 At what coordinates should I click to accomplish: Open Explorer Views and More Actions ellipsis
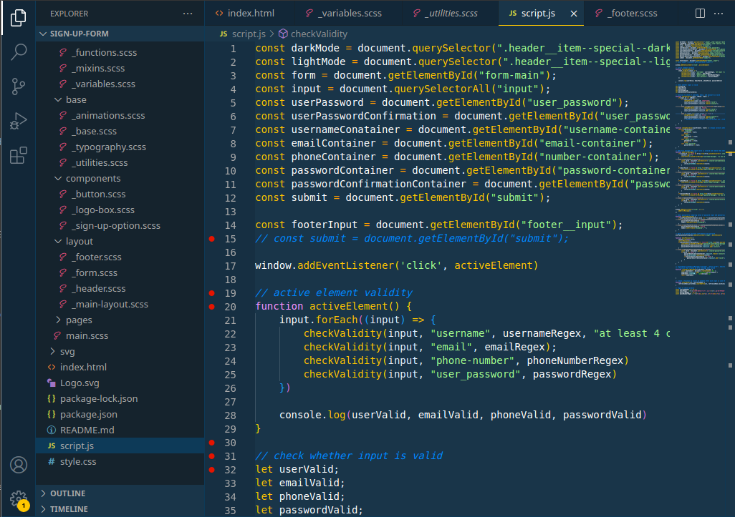188,14
